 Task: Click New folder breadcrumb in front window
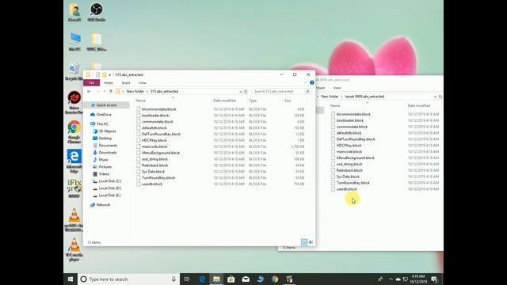135,92
